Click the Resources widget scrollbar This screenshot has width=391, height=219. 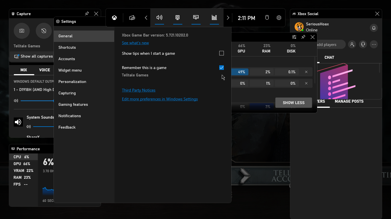(315, 71)
